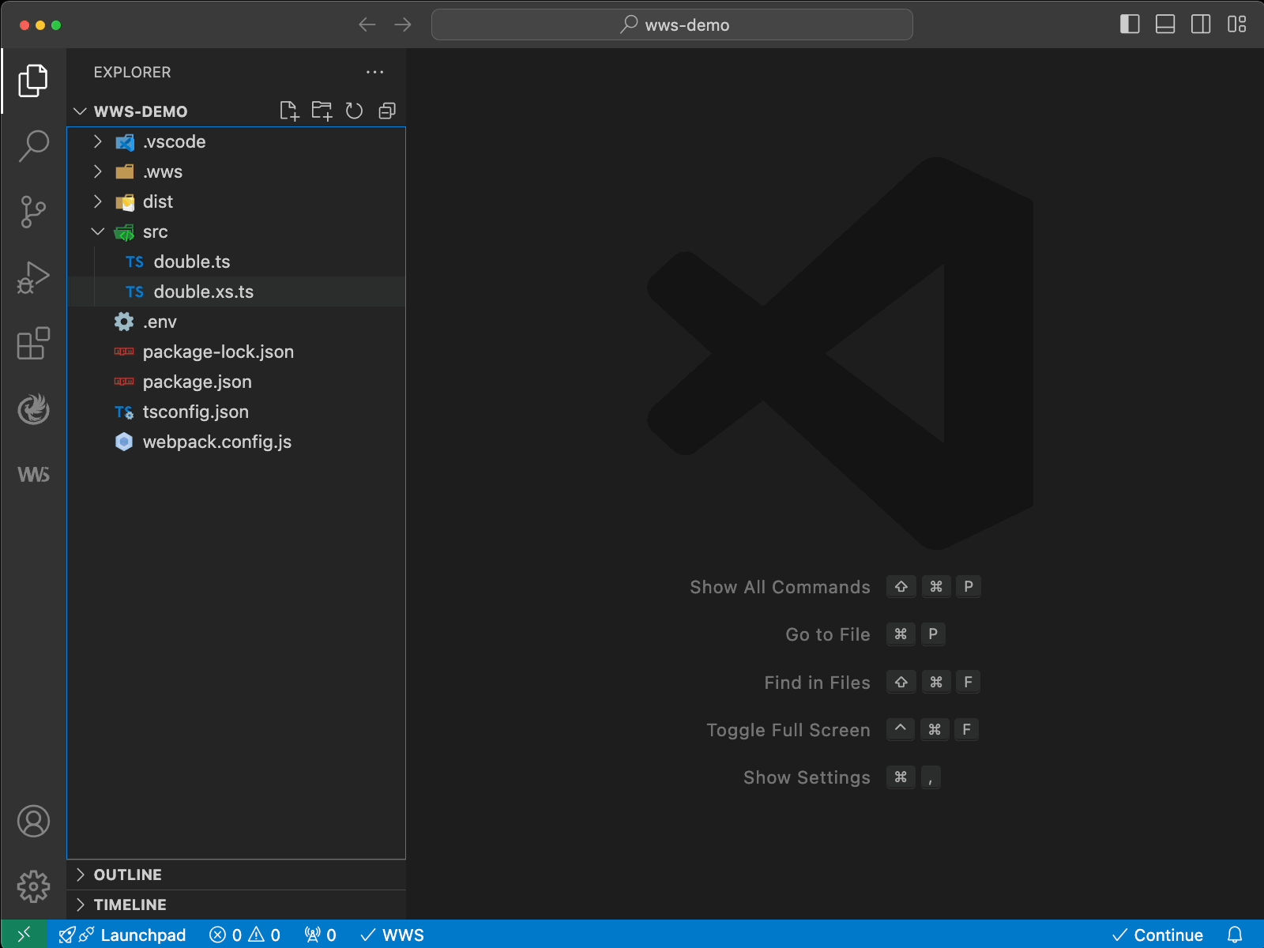Go back in editor navigation history
Viewport: 1264px width, 948px height.
click(367, 25)
